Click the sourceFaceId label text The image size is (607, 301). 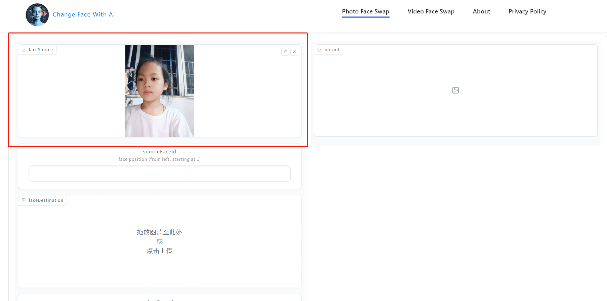click(x=160, y=152)
